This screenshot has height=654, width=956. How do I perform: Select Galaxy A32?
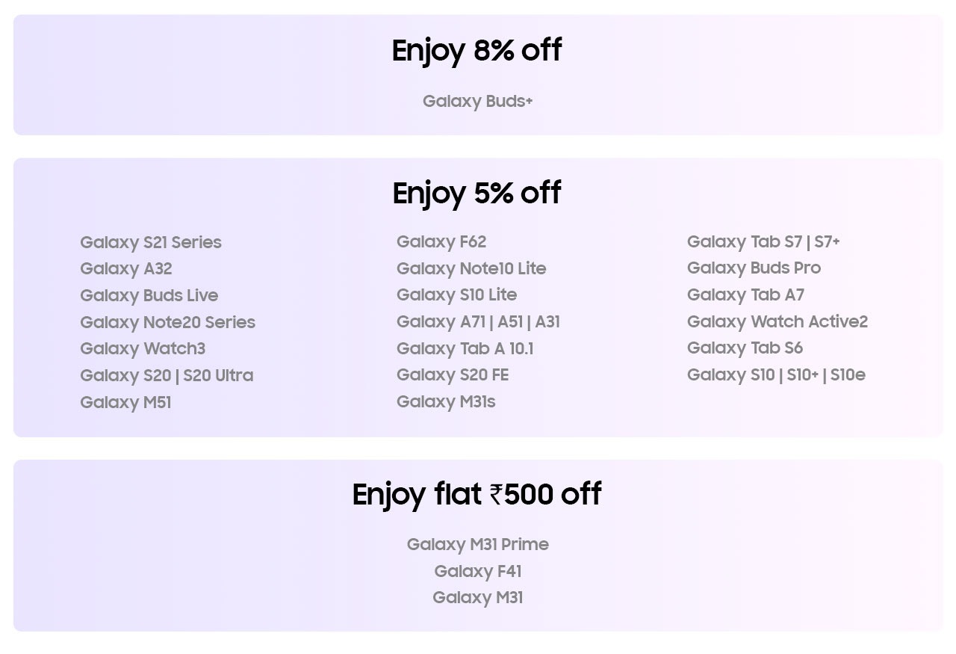(126, 269)
